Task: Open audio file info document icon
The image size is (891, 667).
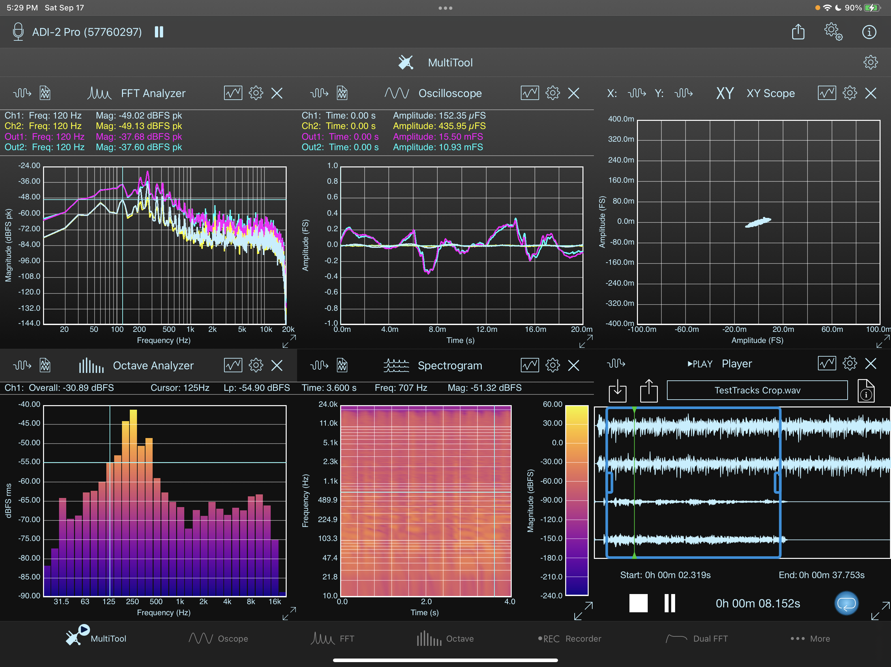Action: 866,390
